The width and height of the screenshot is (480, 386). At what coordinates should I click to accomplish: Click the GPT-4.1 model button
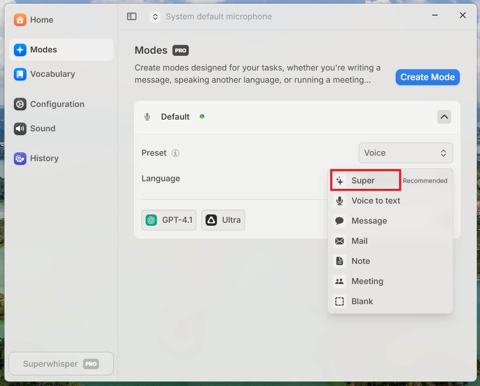(169, 220)
